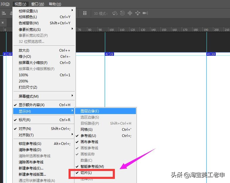Choose 清除参考线(D)

tap(44, 150)
